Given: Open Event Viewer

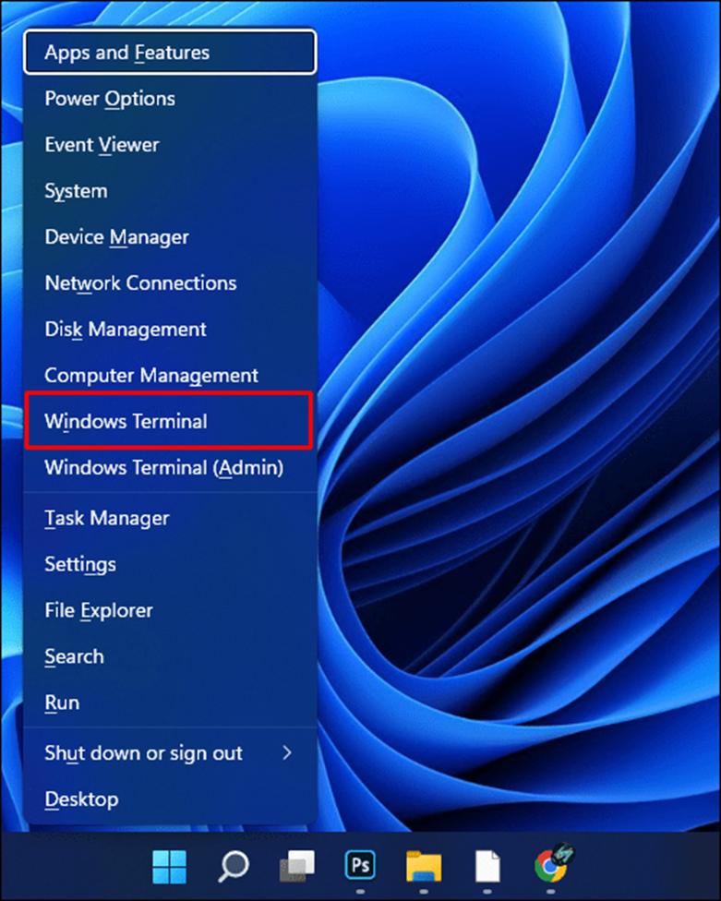Looking at the screenshot, I should [x=170, y=145].
